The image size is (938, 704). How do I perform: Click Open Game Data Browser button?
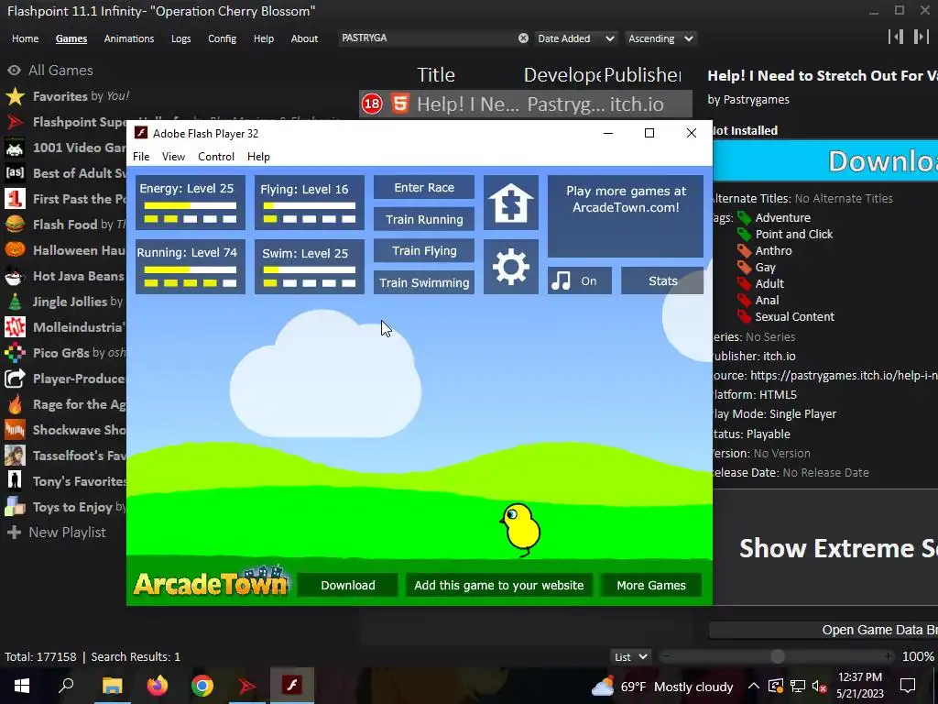coord(823,630)
